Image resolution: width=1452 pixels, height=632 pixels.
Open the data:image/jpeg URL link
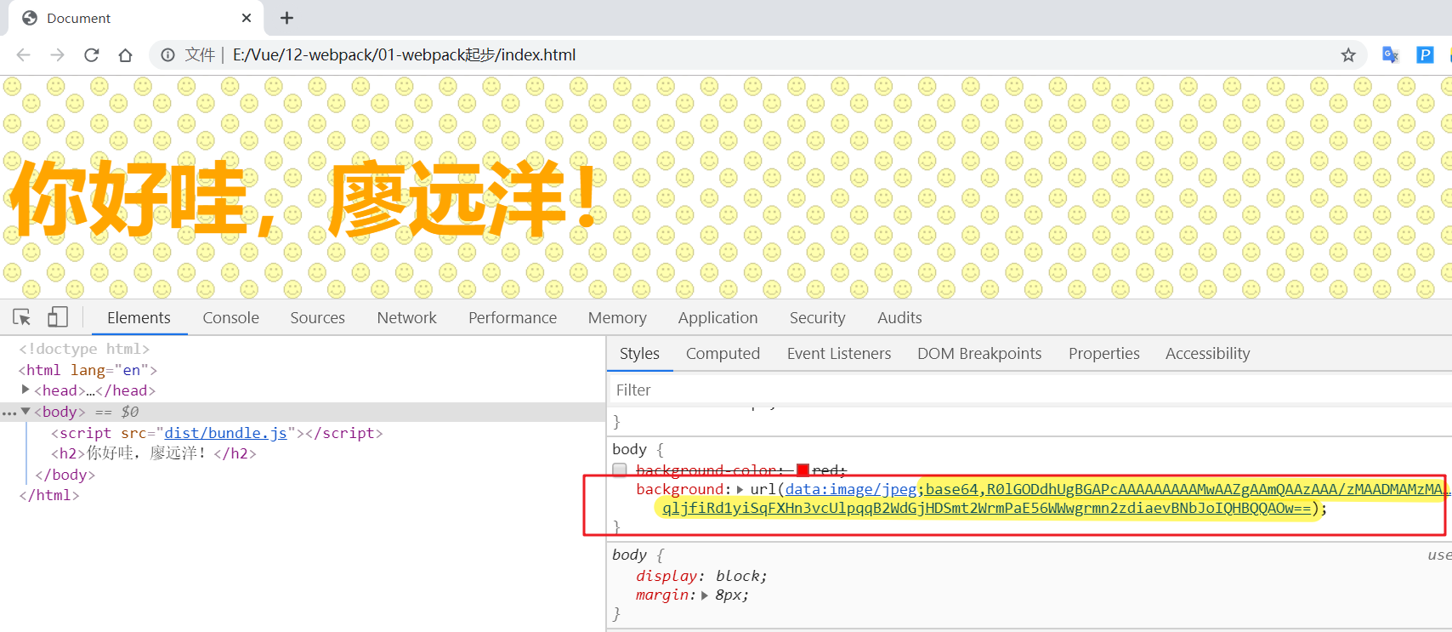coord(850,489)
